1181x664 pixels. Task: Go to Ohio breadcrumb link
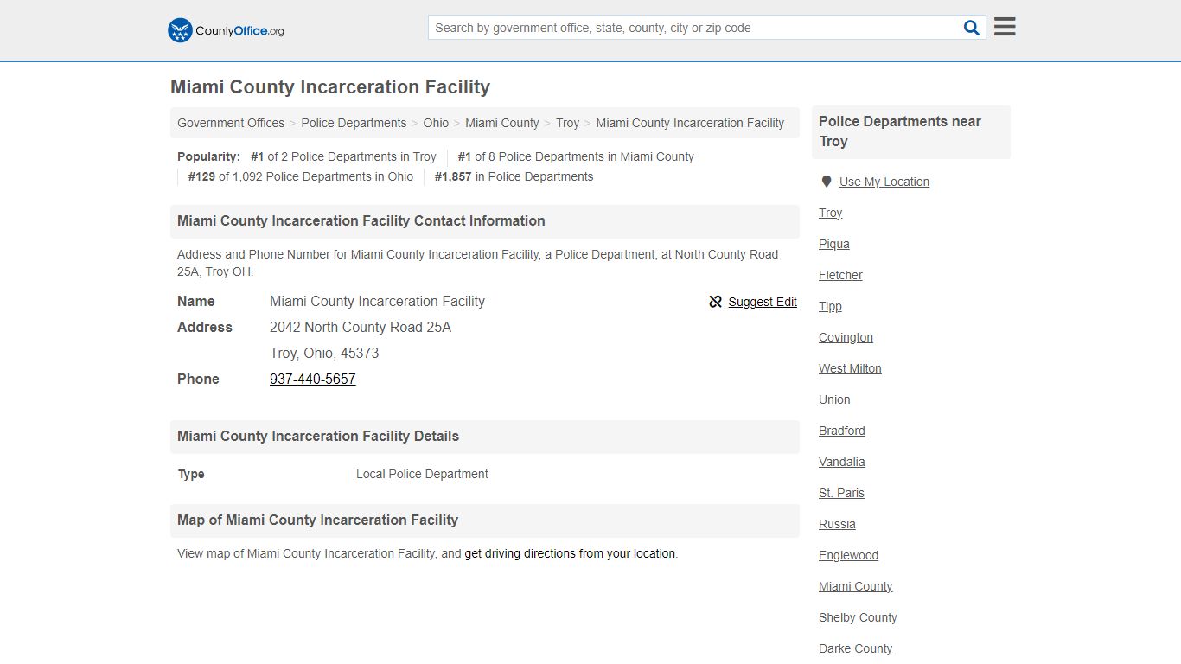pos(436,123)
